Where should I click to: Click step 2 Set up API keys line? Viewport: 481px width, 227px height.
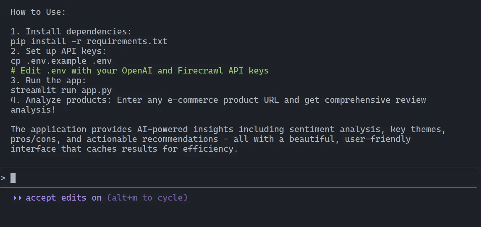pos(59,51)
